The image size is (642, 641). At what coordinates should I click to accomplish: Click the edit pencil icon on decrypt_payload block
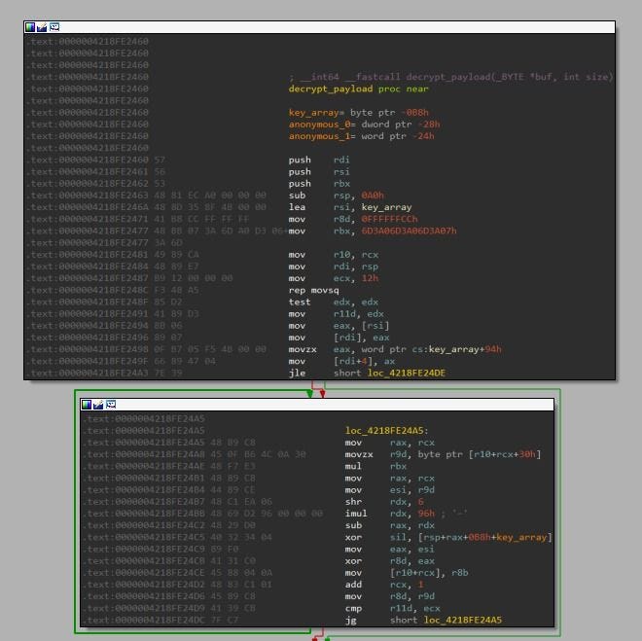point(42,27)
